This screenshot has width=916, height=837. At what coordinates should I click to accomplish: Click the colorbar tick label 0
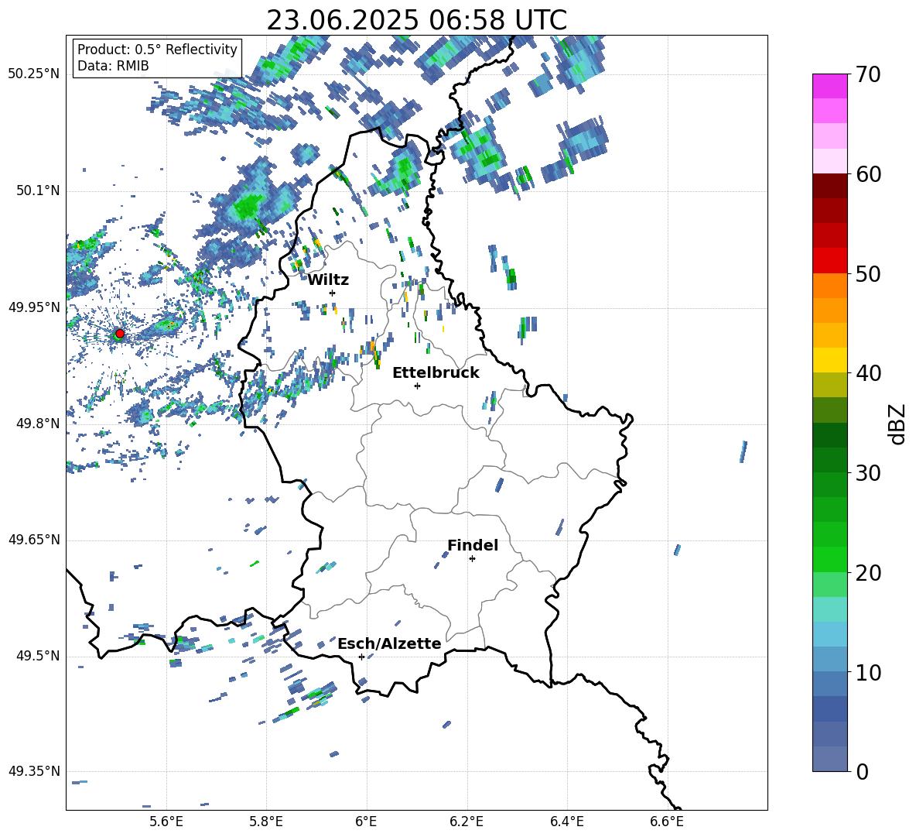[862, 771]
